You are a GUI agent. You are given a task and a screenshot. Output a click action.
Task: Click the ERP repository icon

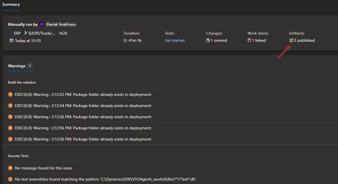11,33
